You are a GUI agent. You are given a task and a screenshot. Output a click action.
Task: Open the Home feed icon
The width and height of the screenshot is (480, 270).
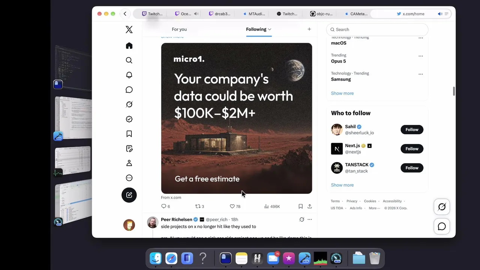coord(129,46)
